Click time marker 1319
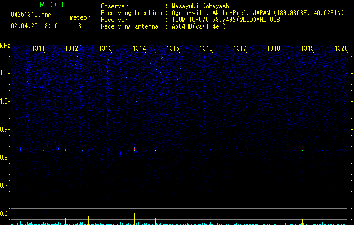 307,48
